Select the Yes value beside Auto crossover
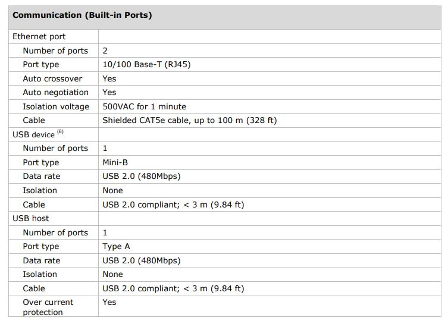Screen dimensions: 448x321 click(109, 78)
